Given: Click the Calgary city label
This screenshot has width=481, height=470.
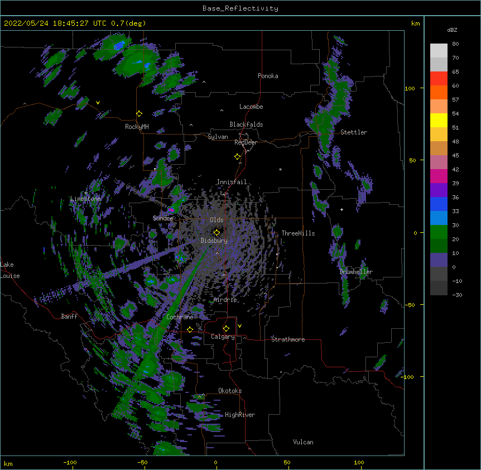Looking at the screenshot, I should coord(223,337).
